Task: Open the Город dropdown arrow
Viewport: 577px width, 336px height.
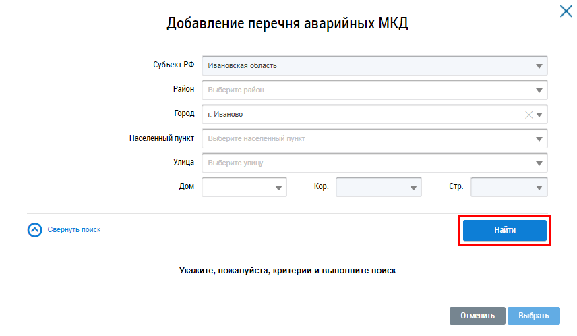Action: [539, 115]
